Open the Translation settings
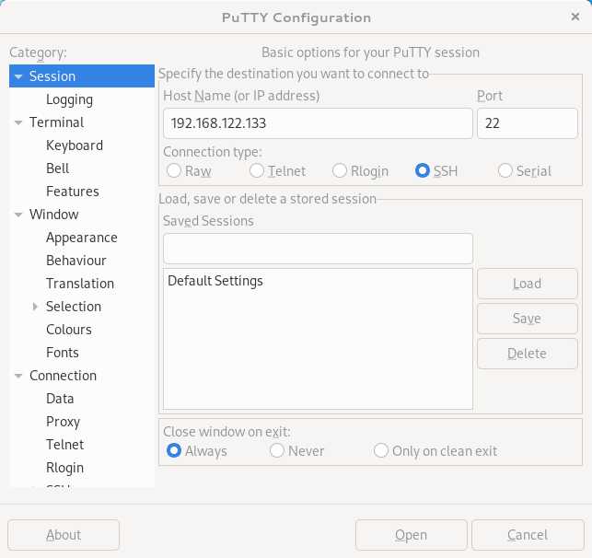 (x=82, y=284)
